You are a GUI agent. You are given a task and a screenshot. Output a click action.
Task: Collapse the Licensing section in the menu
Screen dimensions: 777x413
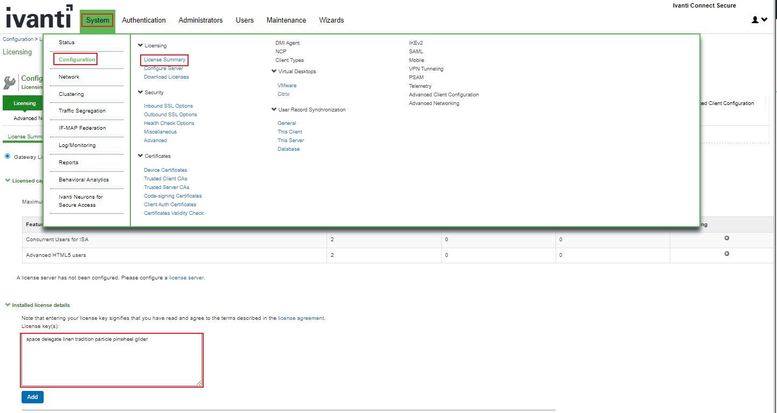(x=141, y=46)
